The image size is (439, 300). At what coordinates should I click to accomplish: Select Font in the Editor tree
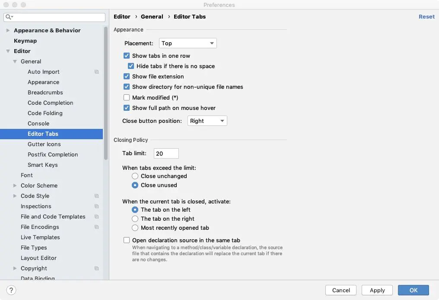click(27, 175)
